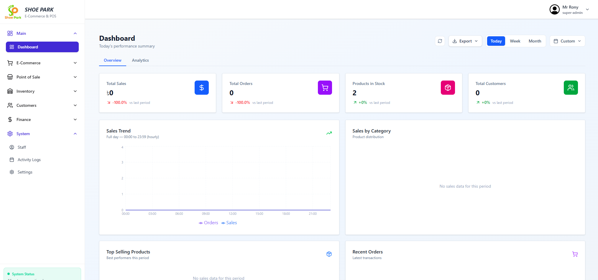This screenshot has height=280, width=598.
Task: Click the Total Sales value
Action: click(110, 93)
